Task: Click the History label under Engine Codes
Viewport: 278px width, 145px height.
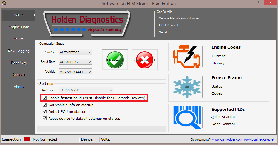Action: (x=219, y=63)
